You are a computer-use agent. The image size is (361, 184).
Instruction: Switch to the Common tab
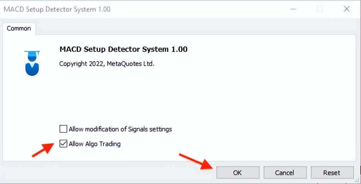19,28
